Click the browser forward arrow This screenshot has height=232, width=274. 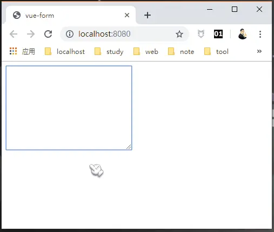31,34
